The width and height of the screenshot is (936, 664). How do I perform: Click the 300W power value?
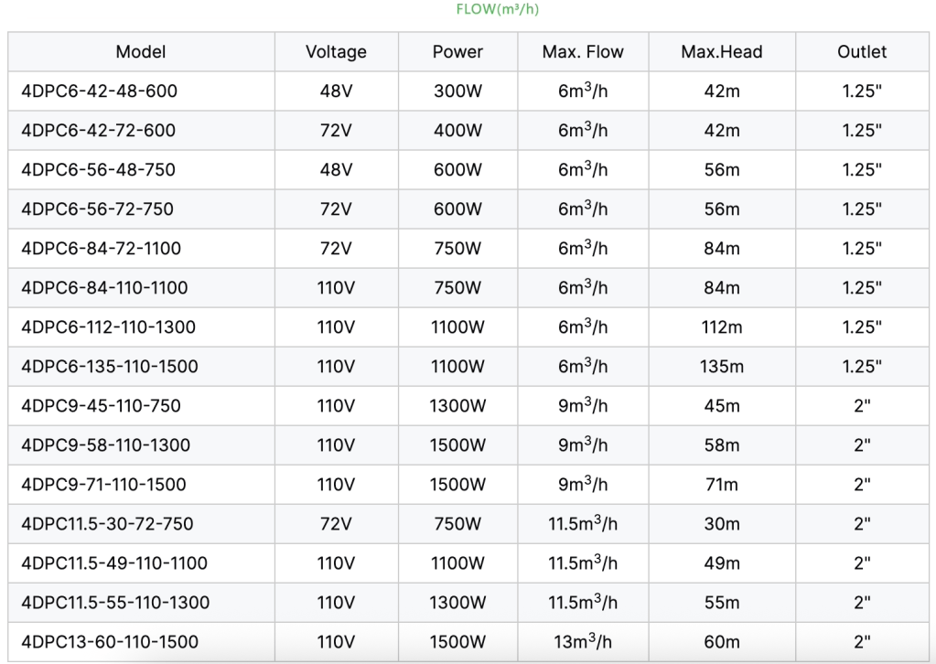pyautogui.click(x=457, y=91)
